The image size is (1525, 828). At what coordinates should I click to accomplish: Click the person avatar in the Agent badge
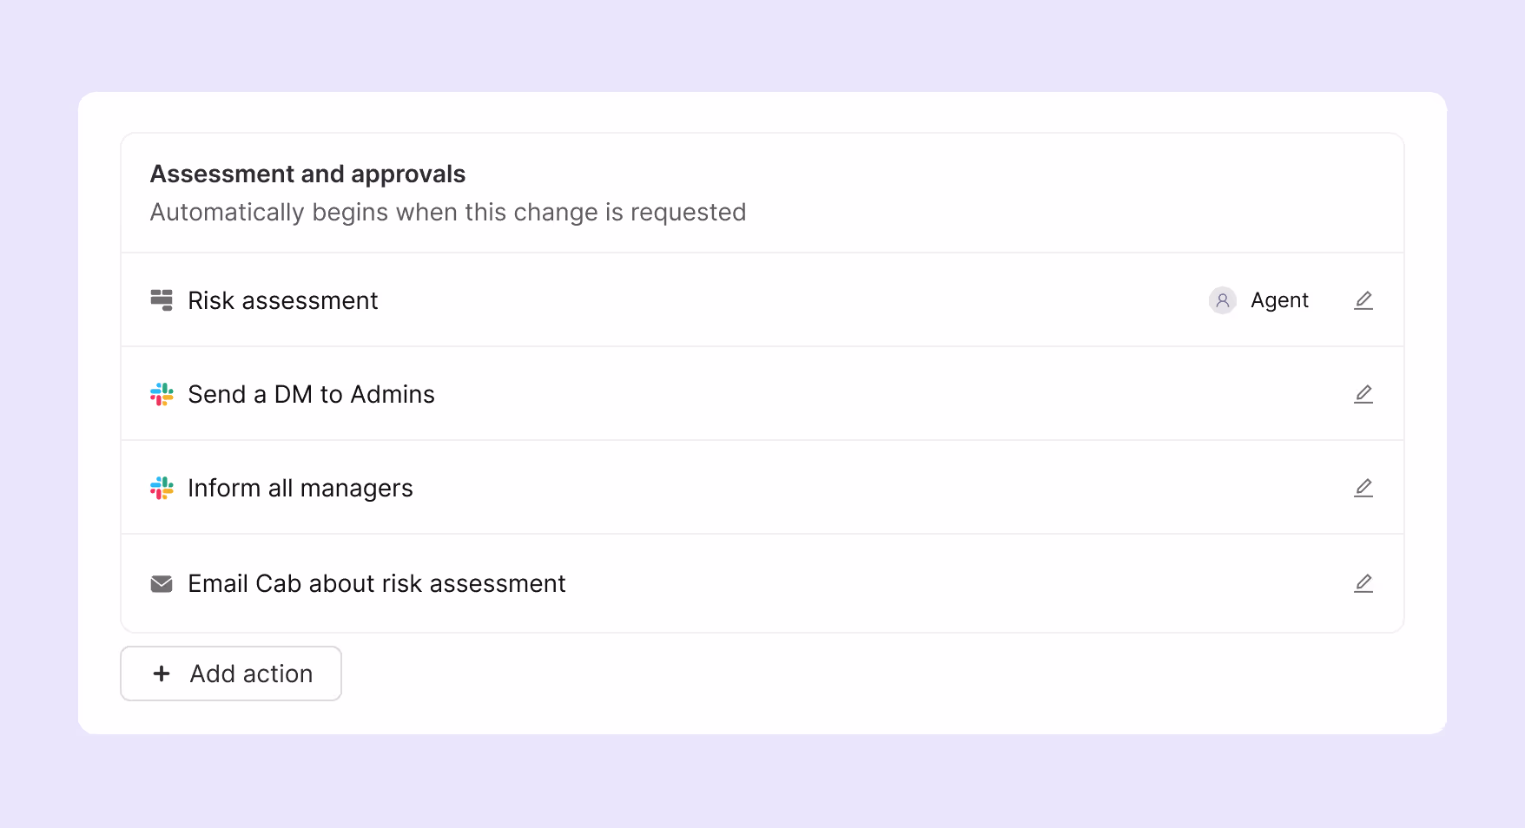[1223, 300]
